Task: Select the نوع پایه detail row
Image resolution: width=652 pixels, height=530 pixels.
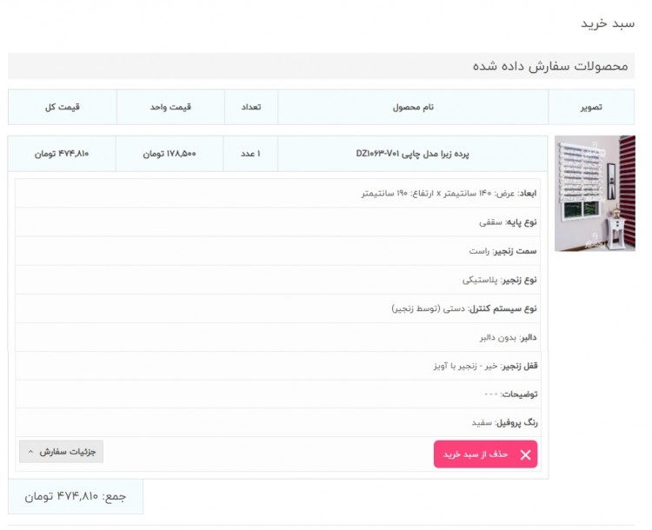Action: (278, 222)
